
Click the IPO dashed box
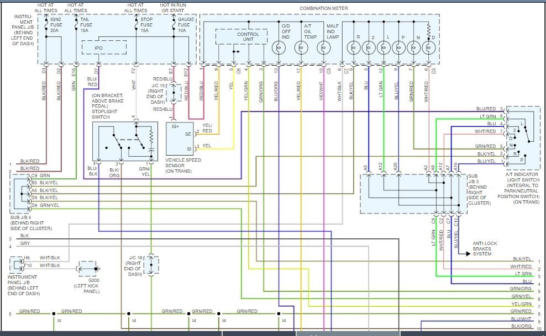pyautogui.click(x=104, y=47)
